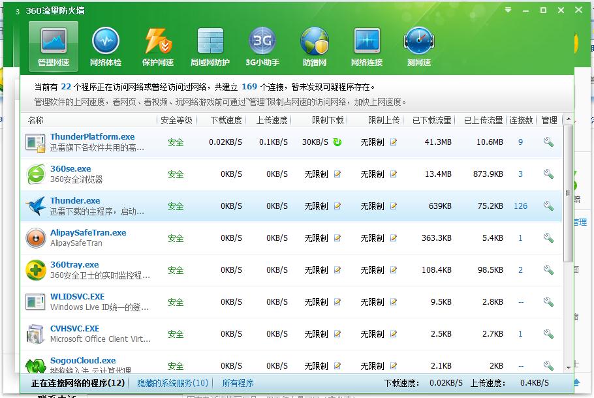Edit download limit for 360se.exe

(x=337, y=174)
